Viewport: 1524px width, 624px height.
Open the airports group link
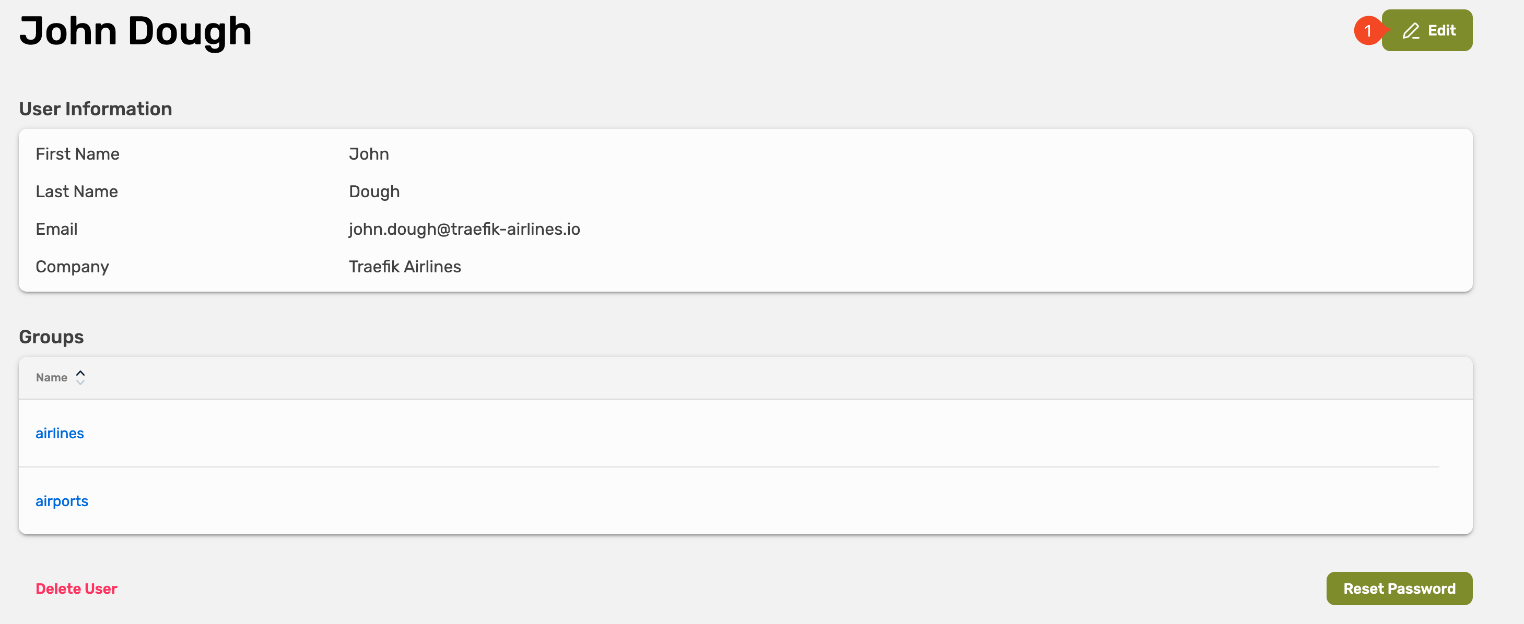point(62,501)
